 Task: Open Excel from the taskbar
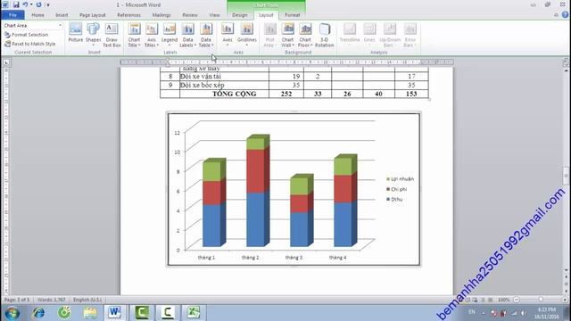tap(194, 313)
